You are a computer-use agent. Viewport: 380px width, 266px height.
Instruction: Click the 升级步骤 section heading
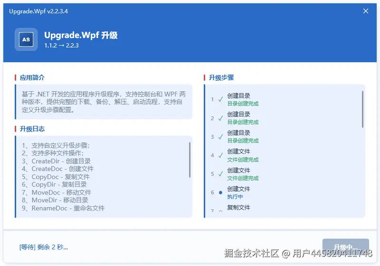coord(221,77)
